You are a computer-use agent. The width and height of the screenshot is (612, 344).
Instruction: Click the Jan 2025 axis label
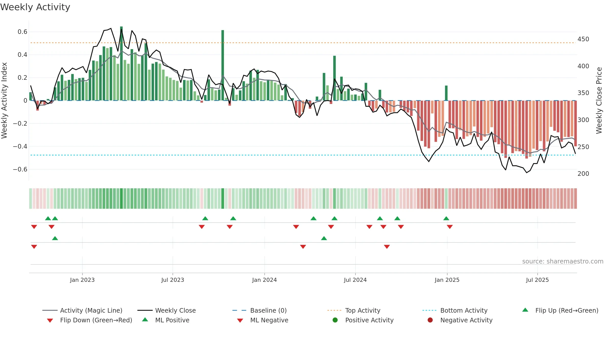pos(447,280)
